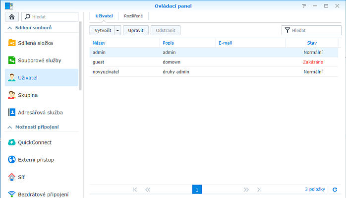Open the Vytvořit dropdown arrow
The width and height of the screenshot is (346, 198).
click(x=117, y=30)
